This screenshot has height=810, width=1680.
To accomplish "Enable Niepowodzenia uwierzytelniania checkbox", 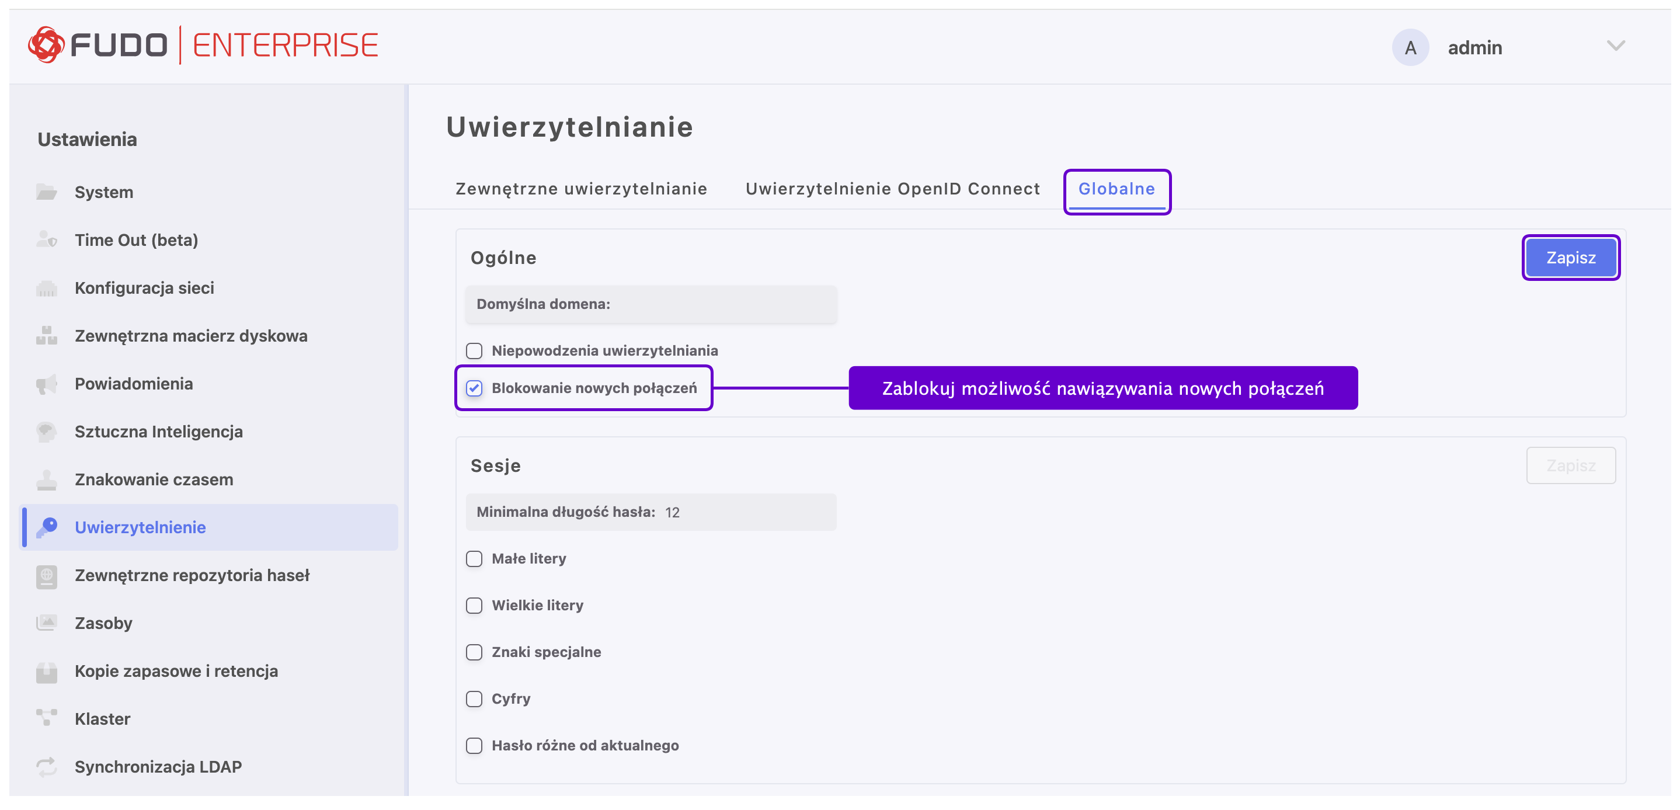I will tap(474, 351).
